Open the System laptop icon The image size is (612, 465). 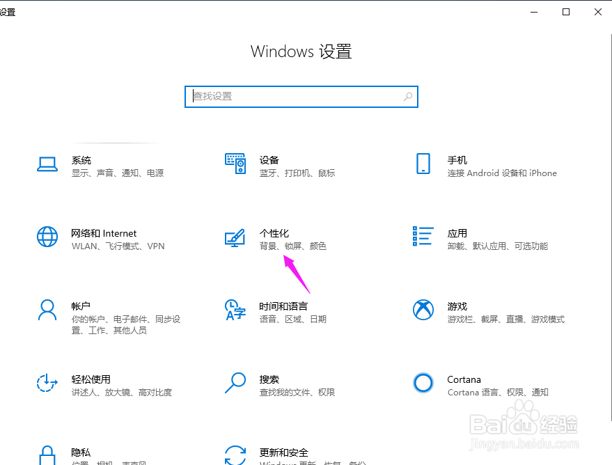[x=47, y=164]
